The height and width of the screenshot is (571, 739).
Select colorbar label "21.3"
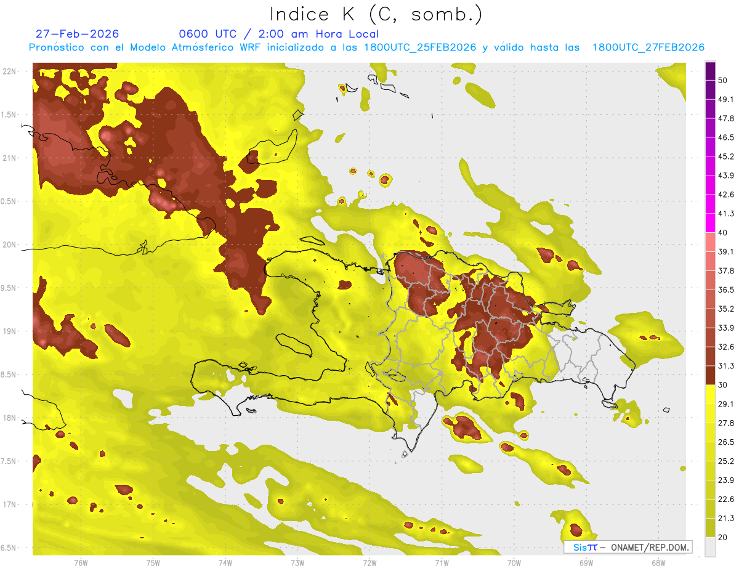point(726,519)
